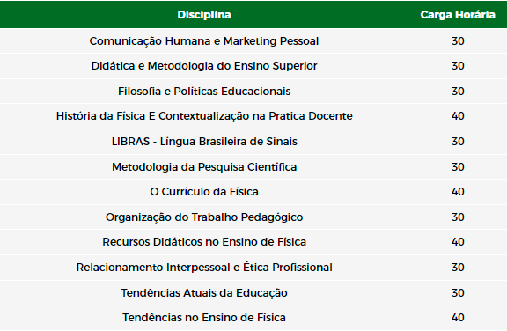Click the 40 hours for Recursos Didáticos
Image resolution: width=507 pixels, height=331 pixels.
coord(458,242)
